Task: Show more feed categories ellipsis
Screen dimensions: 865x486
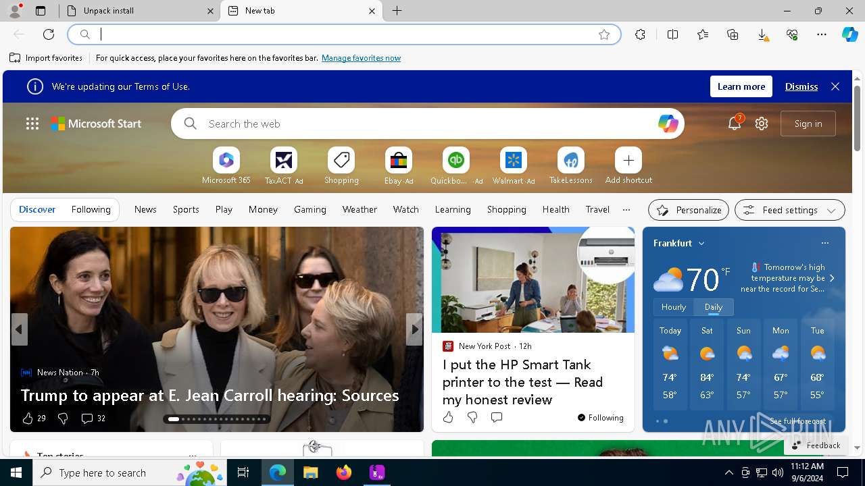Action: pyautogui.click(x=626, y=209)
